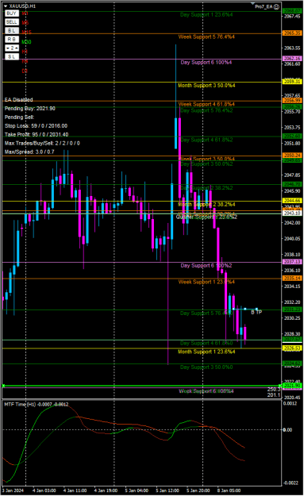Click the orange 2035.14 price tag
This screenshot has height=496, width=304.
292,279
